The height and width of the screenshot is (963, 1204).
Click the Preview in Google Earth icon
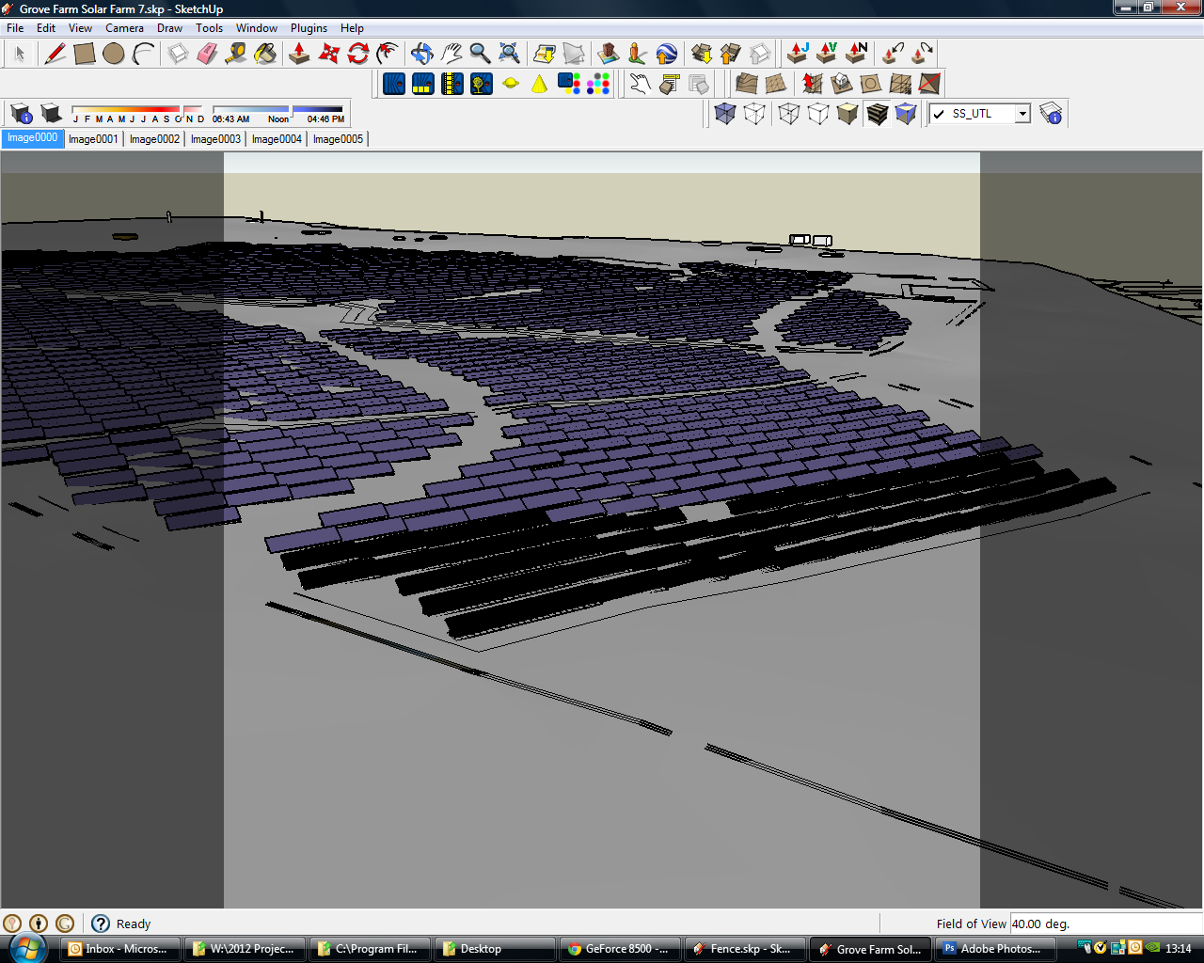666,54
